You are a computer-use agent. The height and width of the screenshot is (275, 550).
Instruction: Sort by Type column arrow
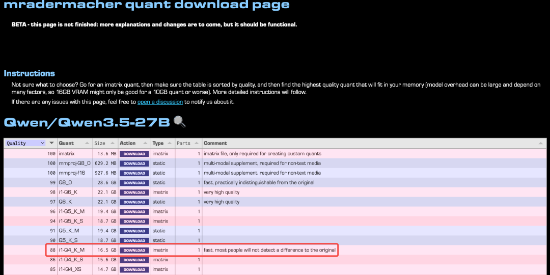point(170,143)
